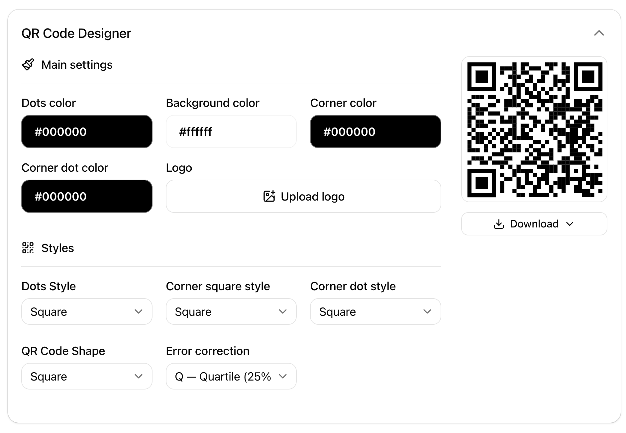626x433 pixels.
Task: Click the image-plus icon in Upload logo
Action: tap(269, 196)
